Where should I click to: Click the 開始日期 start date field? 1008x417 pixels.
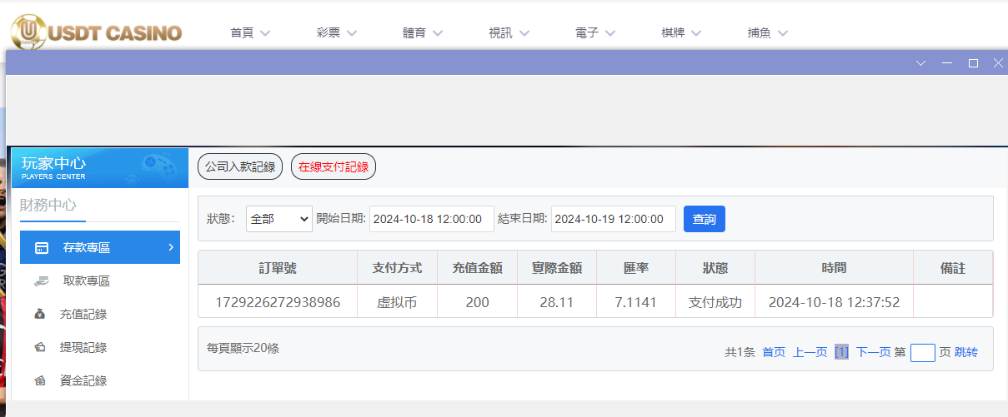431,219
